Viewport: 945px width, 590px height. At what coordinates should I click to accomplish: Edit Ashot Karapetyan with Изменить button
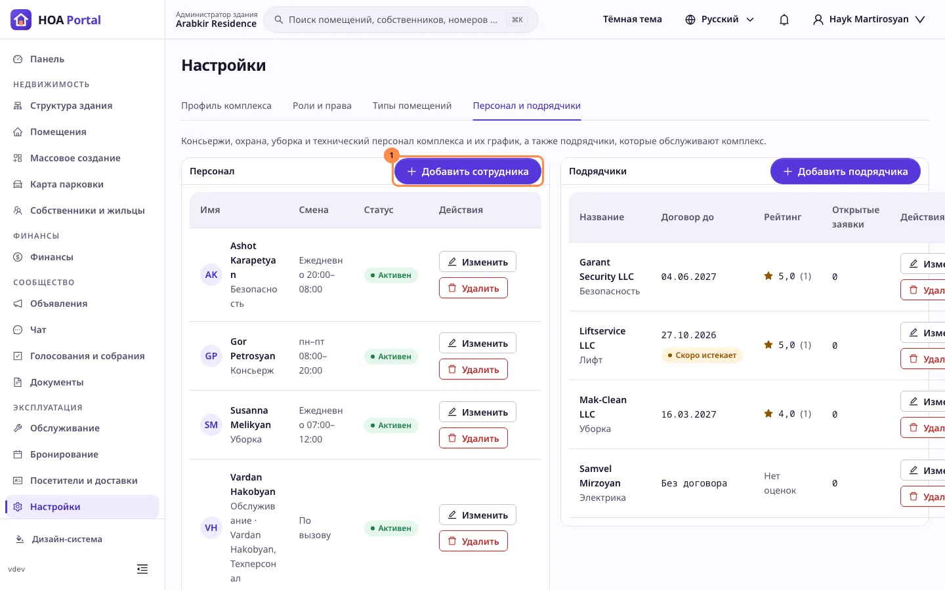(478, 262)
